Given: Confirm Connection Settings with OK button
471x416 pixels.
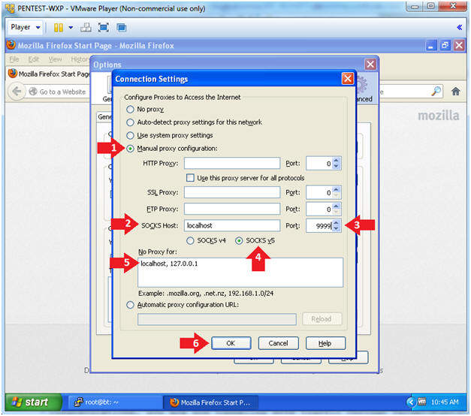Looking at the screenshot, I should (x=231, y=343).
